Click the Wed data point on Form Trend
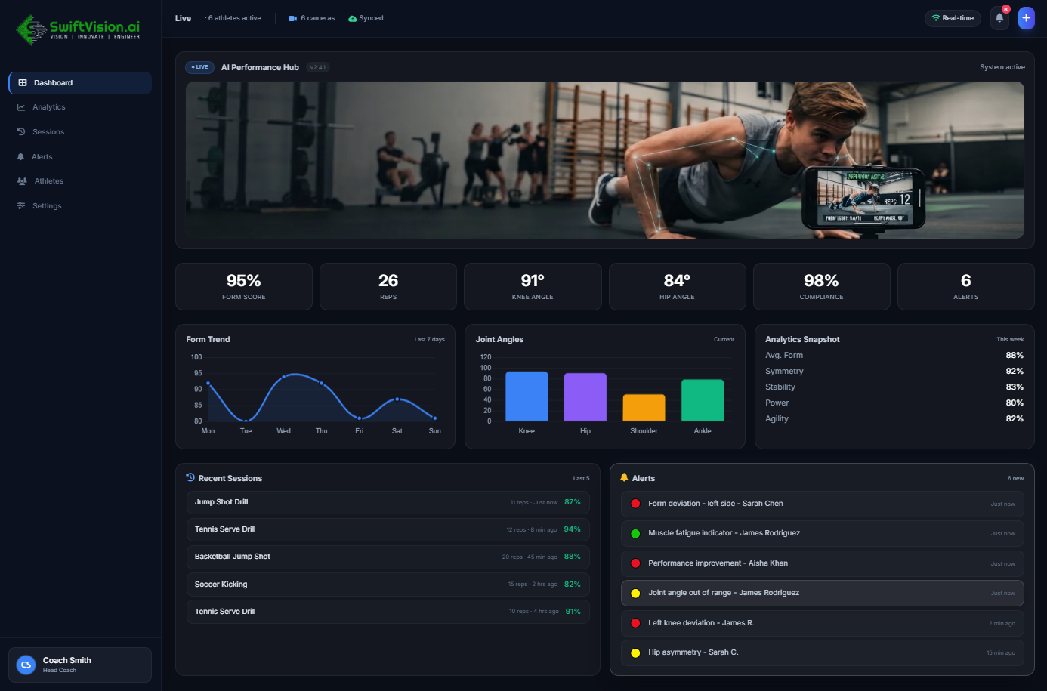This screenshot has height=691, width=1047. tap(284, 377)
